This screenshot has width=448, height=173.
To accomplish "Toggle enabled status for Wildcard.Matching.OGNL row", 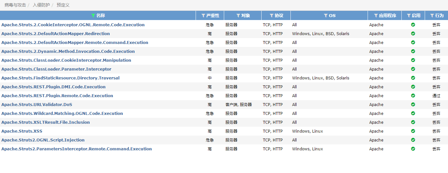I will [413, 113].
